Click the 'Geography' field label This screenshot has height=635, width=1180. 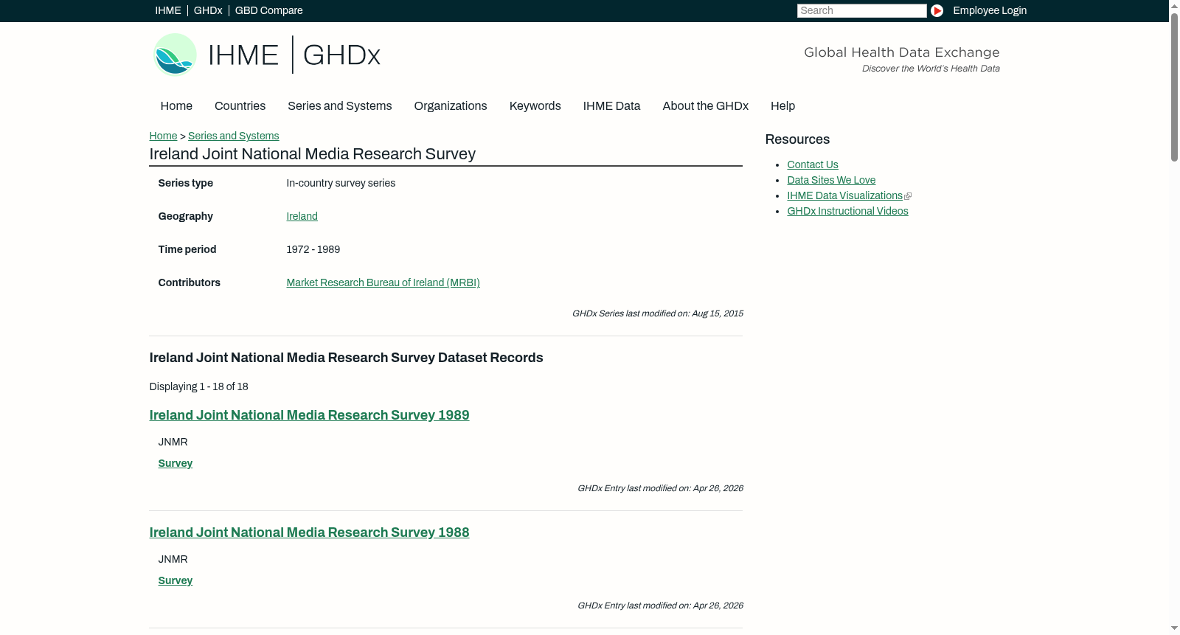coord(185,216)
